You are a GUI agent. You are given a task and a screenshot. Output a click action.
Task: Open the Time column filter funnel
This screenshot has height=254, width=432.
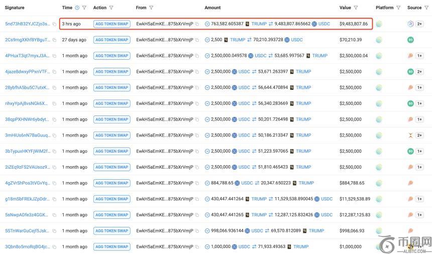84,8
